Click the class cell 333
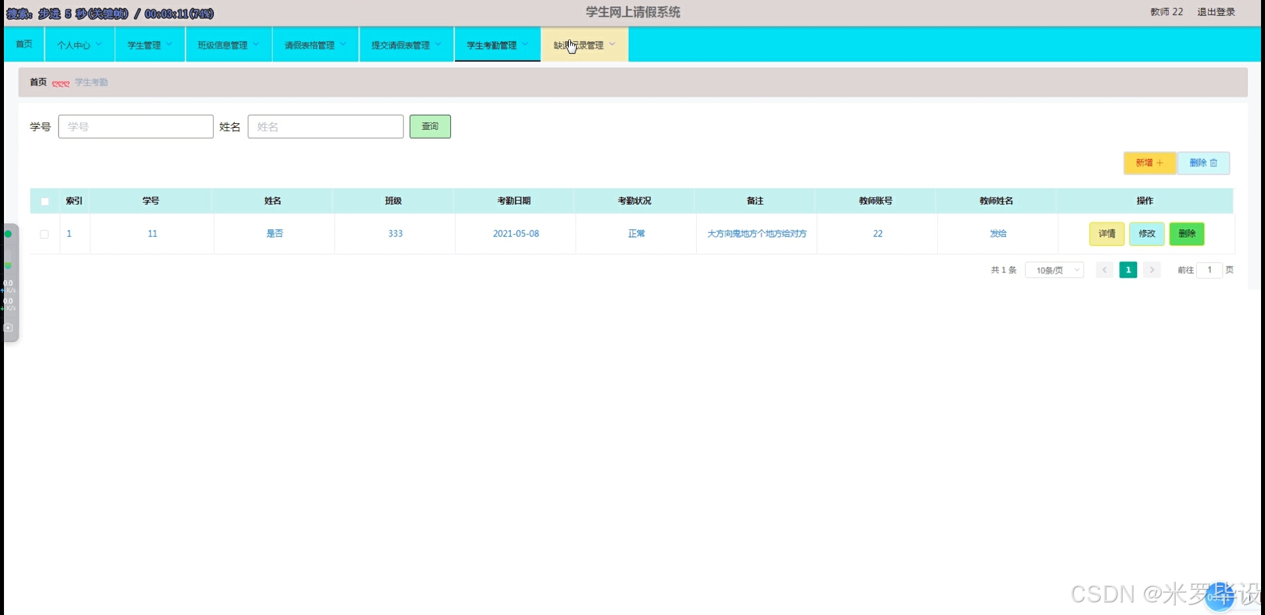Image resolution: width=1265 pixels, height=615 pixels. [395, 234]
